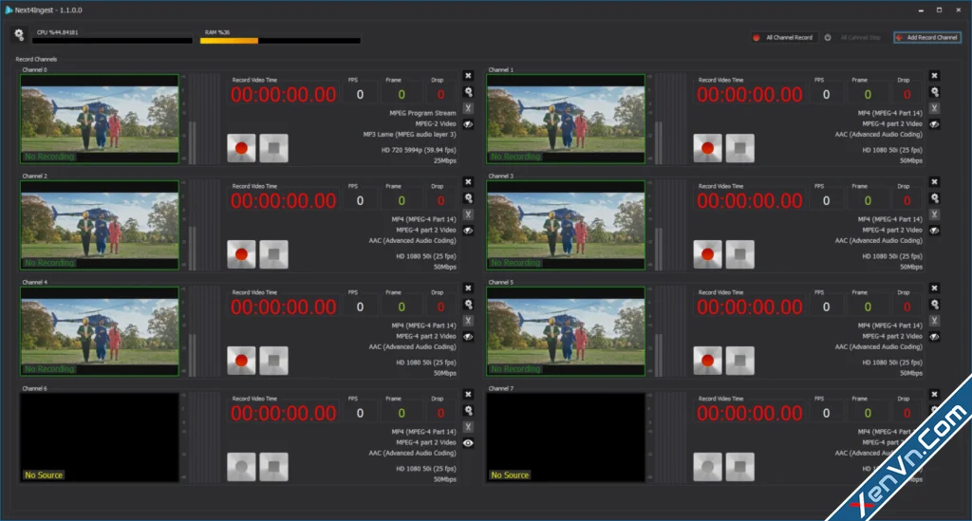The image size is (972, 521).
Task: Add Record Channel
Action: click(926, 38)
